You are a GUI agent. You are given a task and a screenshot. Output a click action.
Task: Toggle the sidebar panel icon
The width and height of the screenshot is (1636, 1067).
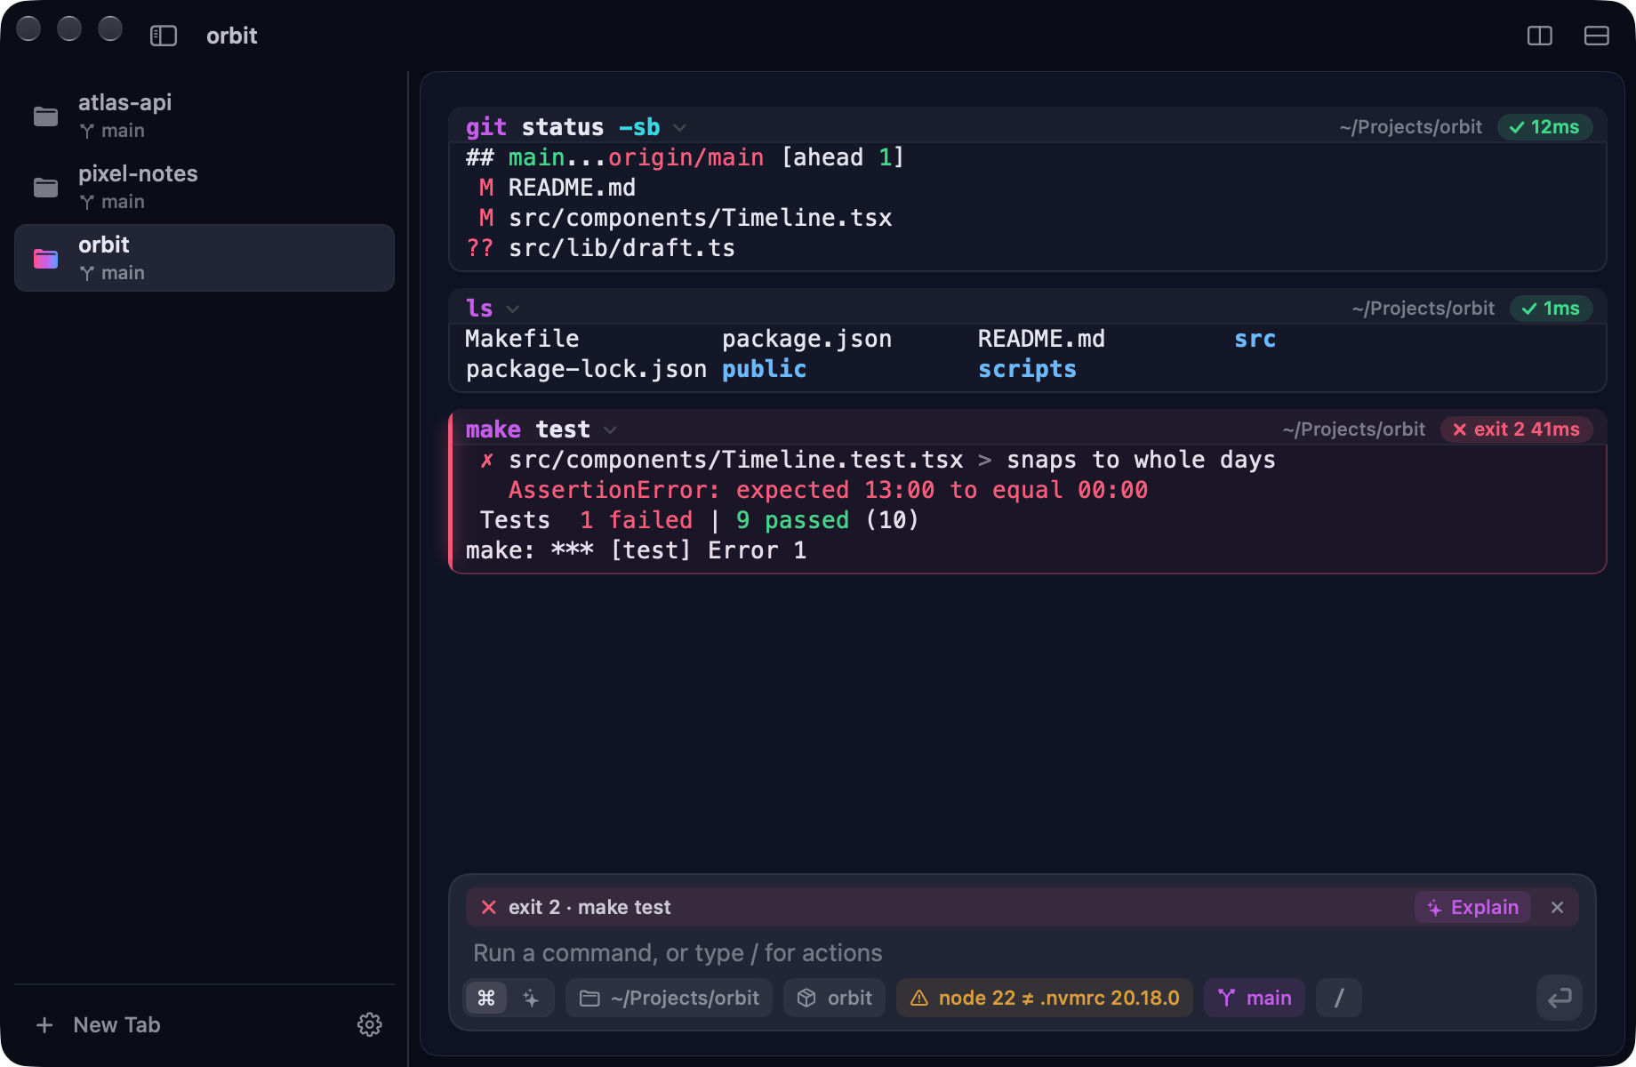pyautogui.click(x=164, y=36)
